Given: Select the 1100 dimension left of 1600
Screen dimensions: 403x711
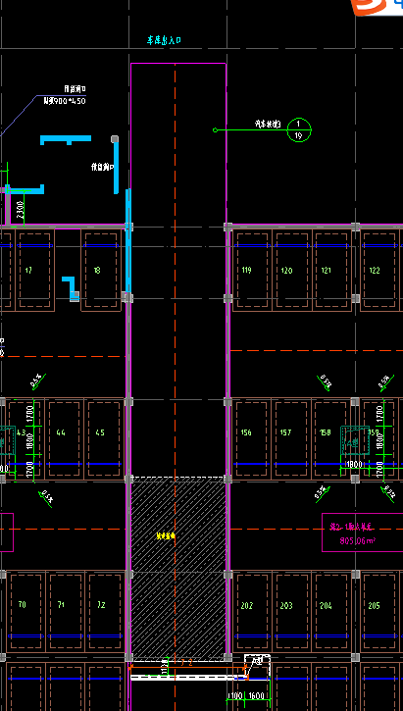Looking at the screenshot, I should click(x=235, y=696).
